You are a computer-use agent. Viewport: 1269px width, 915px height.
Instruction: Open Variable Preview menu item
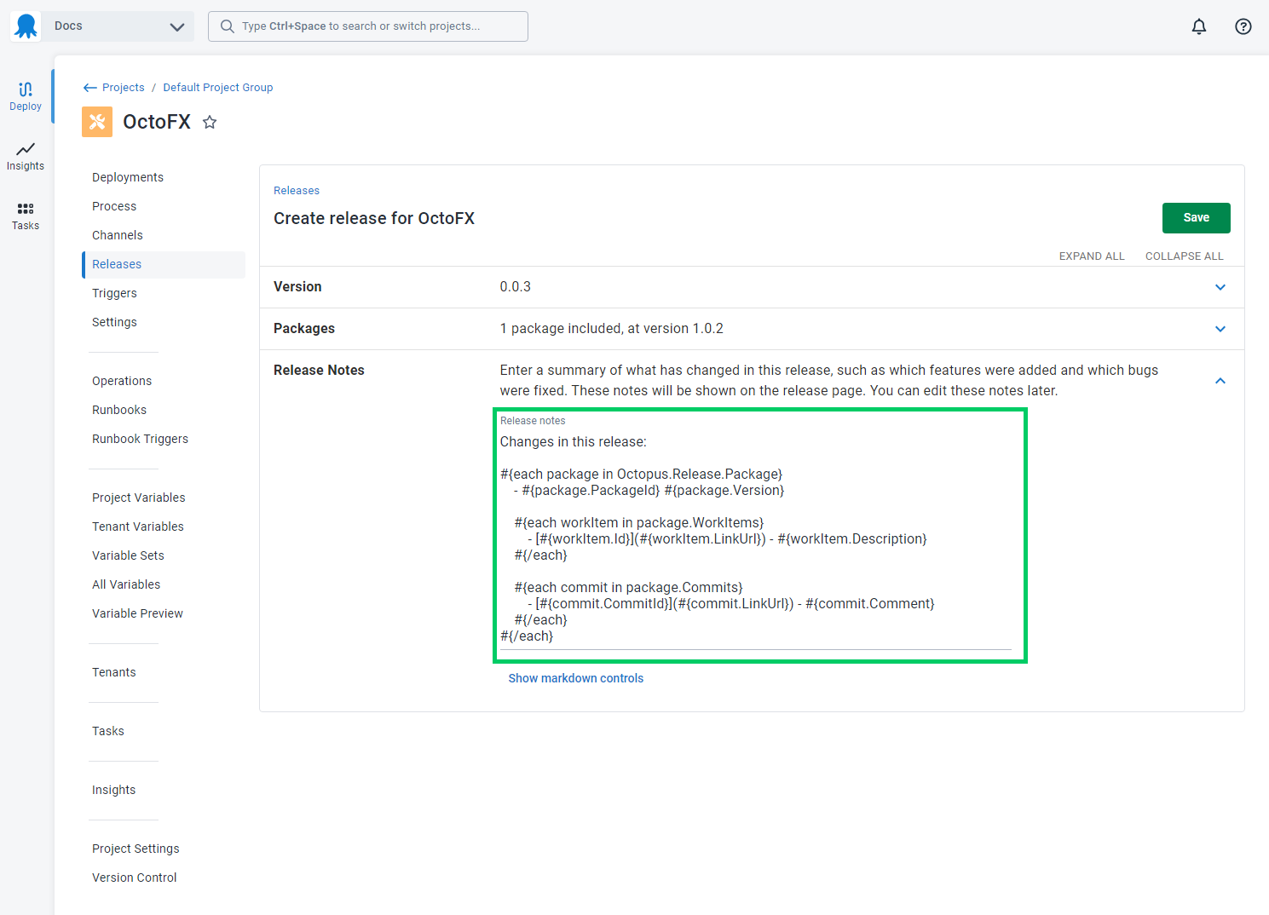[x=137, y=613]
